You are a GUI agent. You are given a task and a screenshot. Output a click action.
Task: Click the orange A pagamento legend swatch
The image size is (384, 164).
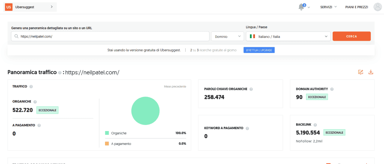(x=107, y=144)
